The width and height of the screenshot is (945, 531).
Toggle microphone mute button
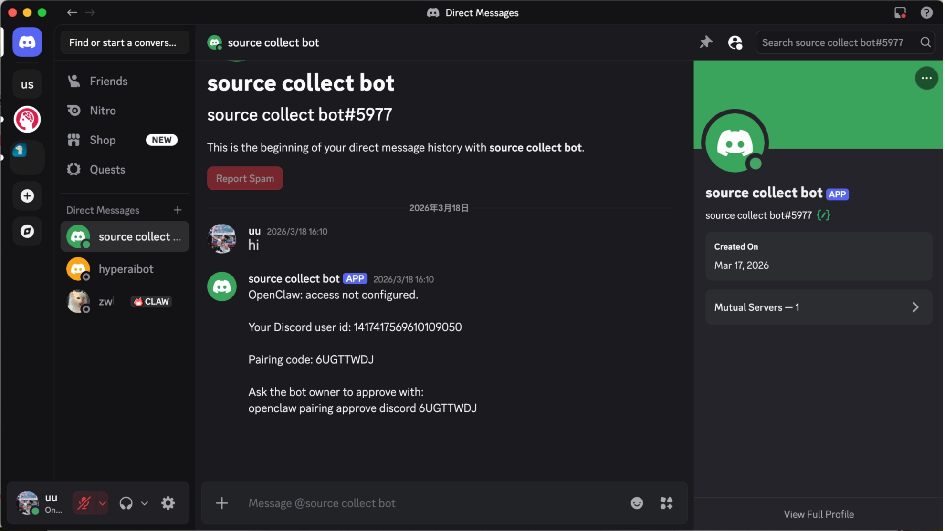pyautogui.click(x=84, y=503)
